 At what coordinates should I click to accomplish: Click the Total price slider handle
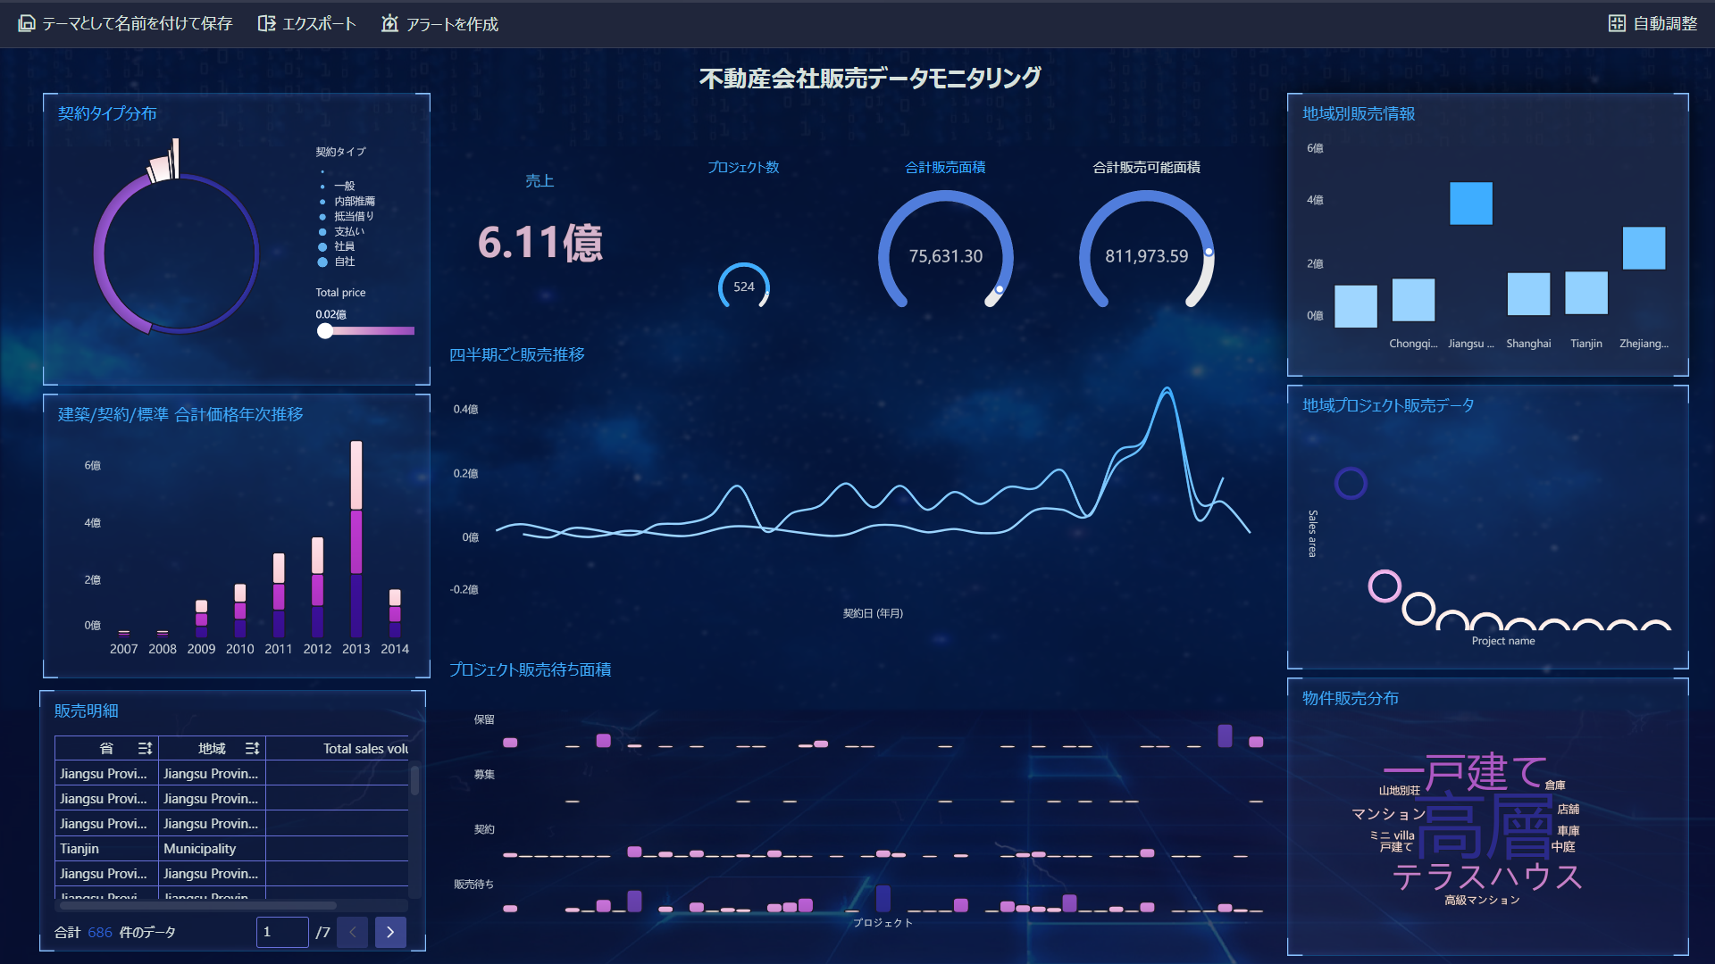325,331
